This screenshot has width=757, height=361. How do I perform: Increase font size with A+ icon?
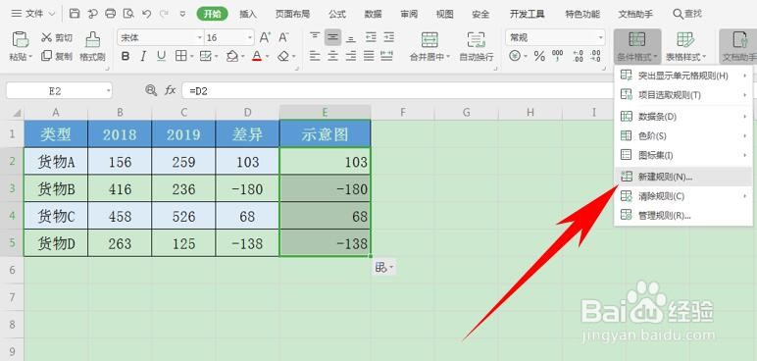265,37
